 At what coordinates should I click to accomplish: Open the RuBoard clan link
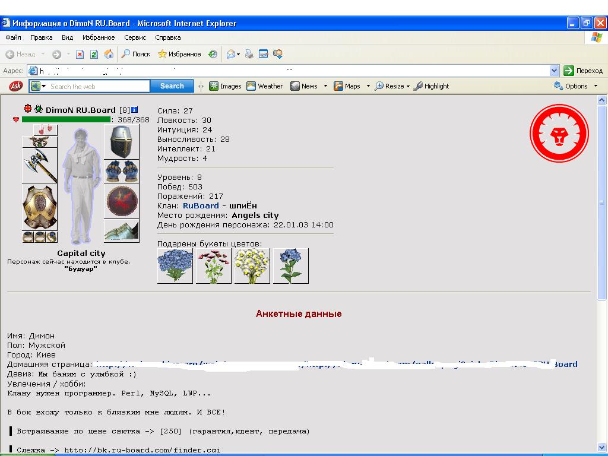(x=201, y=206)
